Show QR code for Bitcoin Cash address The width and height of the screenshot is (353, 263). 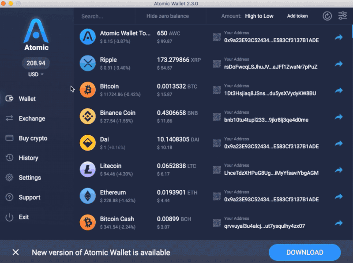[x=217, y=223]
